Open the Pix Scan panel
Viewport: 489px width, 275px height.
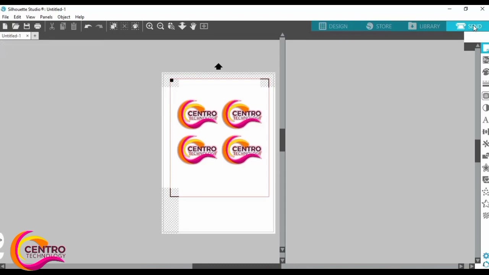point(486,60)
